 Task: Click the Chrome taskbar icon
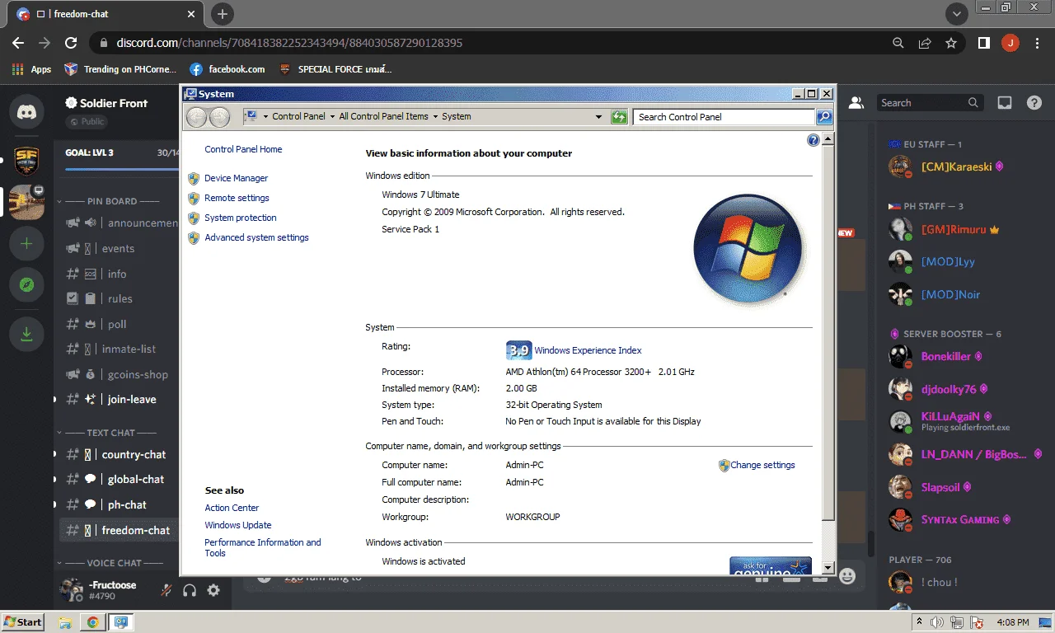click(92, 622)
